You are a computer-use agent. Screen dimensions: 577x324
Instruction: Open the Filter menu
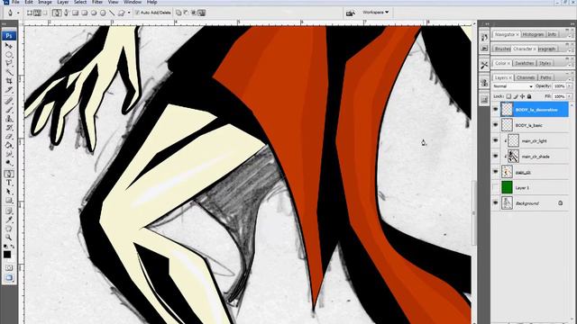click(x=97, y=2)
